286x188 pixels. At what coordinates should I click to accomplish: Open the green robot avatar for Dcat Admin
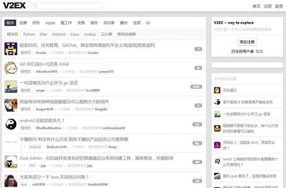11,161
